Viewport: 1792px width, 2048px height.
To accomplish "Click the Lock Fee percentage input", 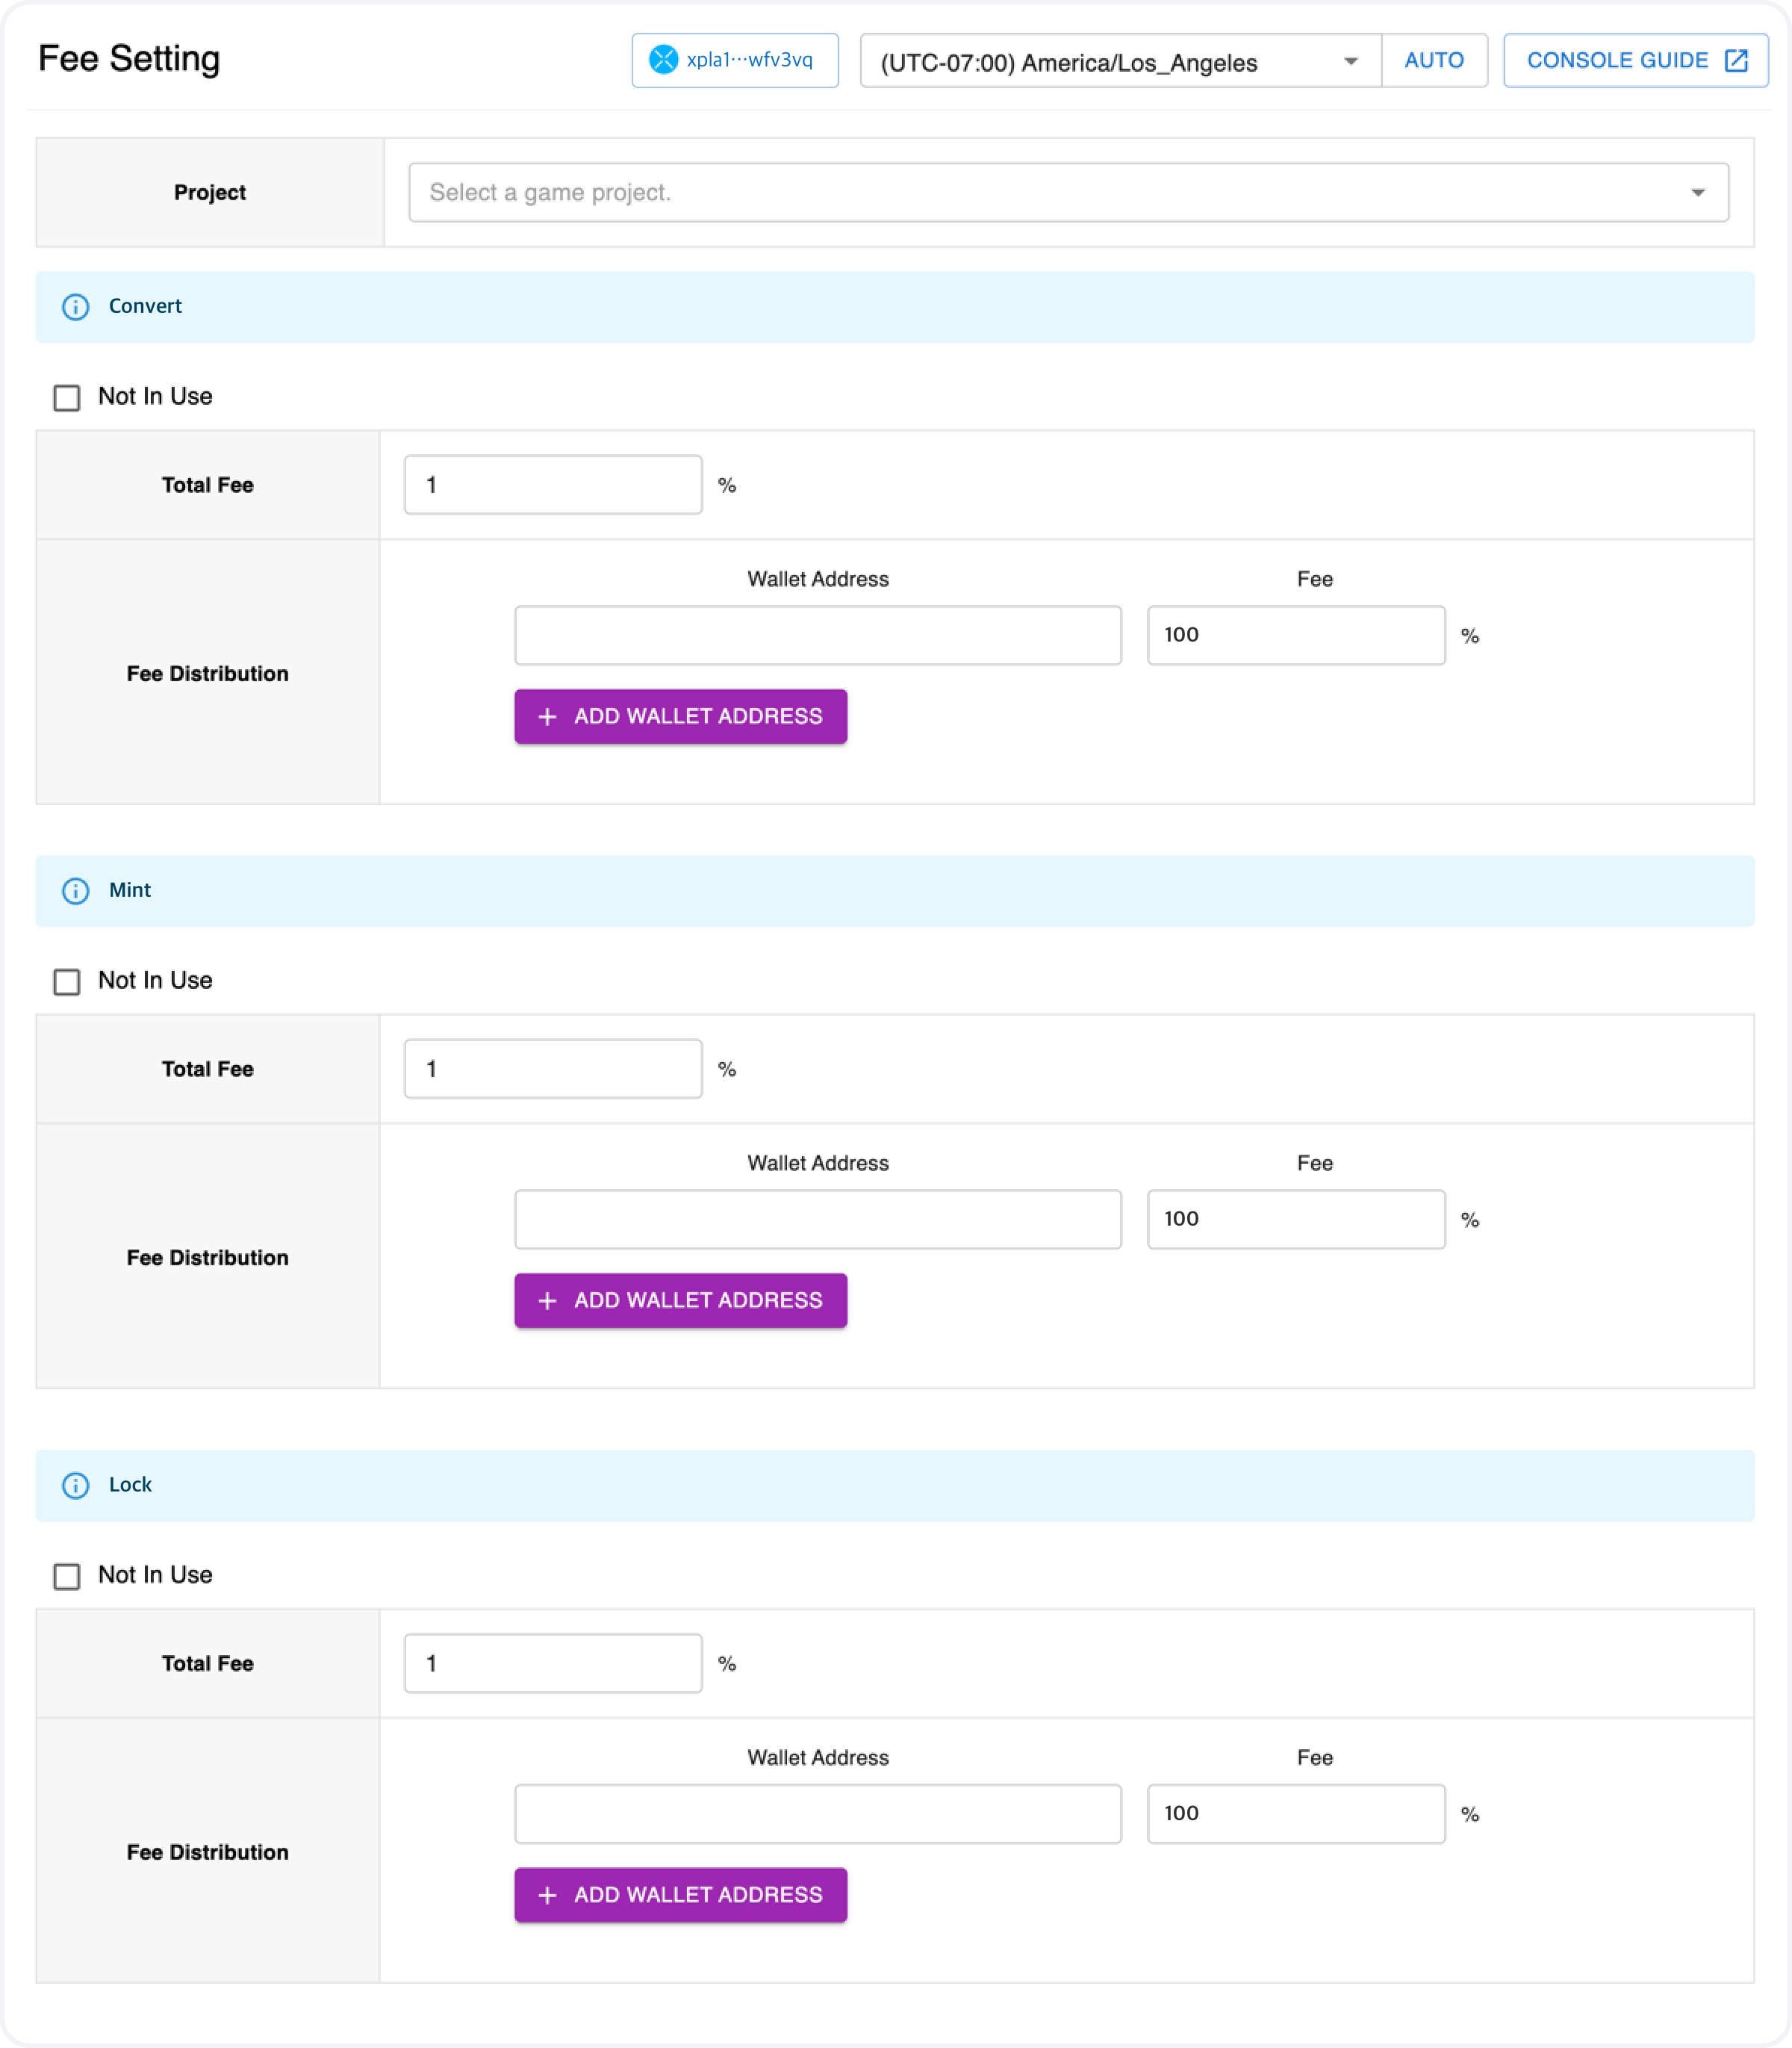I will [x=1295, y=1813].
